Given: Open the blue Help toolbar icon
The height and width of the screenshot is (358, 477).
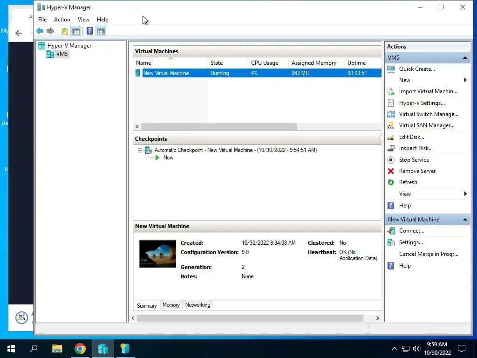Looking at the screenshot, I should coord(89,31).
